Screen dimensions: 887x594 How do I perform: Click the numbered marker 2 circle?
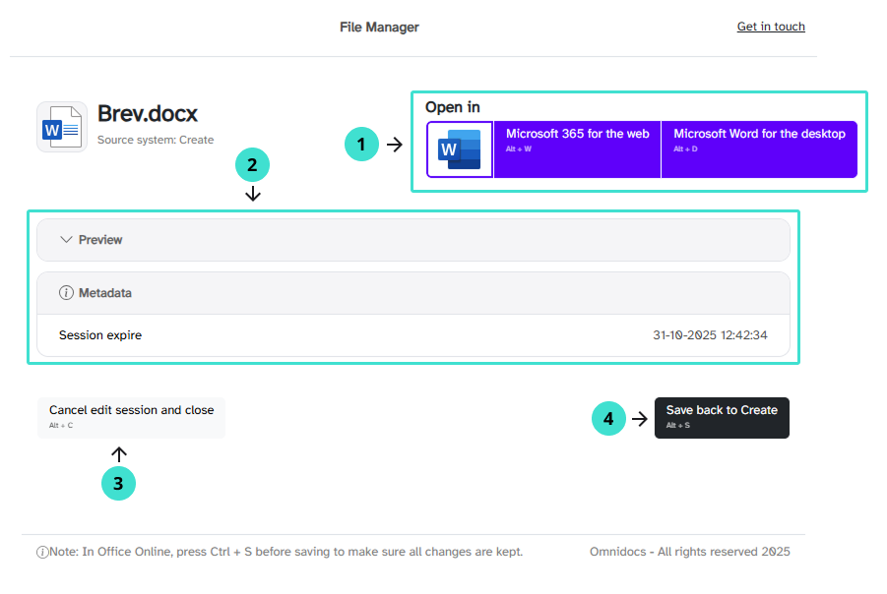pyautogui.click(x=252, y=165)
